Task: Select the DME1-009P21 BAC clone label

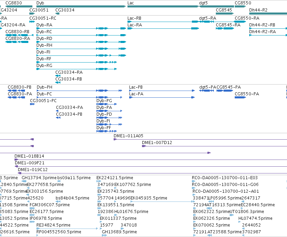Action: (x=30, y=163)
